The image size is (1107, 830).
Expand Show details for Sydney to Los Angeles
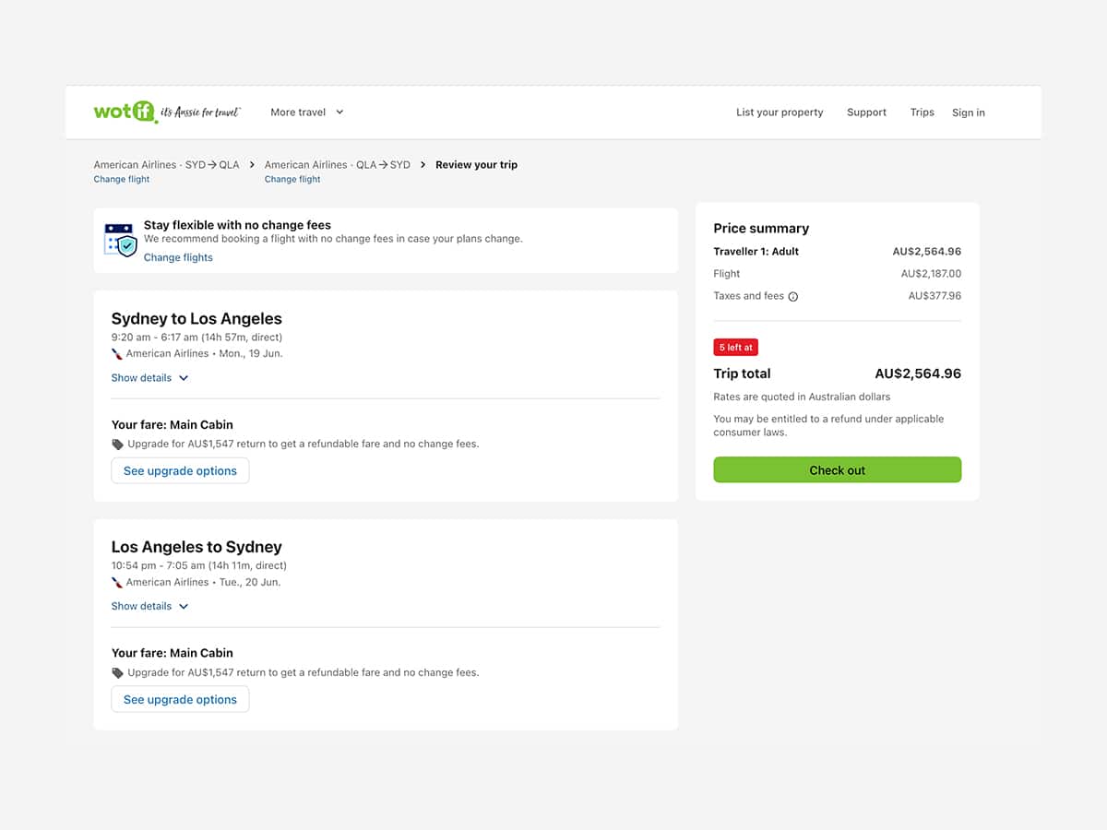149,378
